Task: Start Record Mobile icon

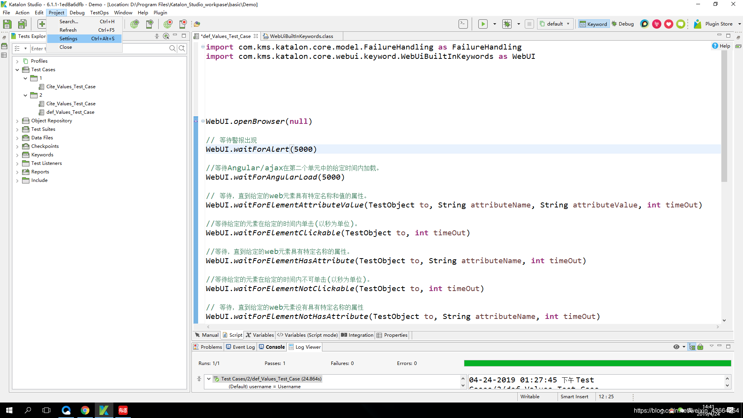Action: 183,24
